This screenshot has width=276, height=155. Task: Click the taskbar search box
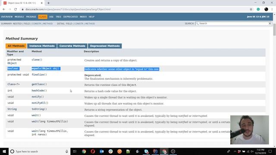click(39, 151)
